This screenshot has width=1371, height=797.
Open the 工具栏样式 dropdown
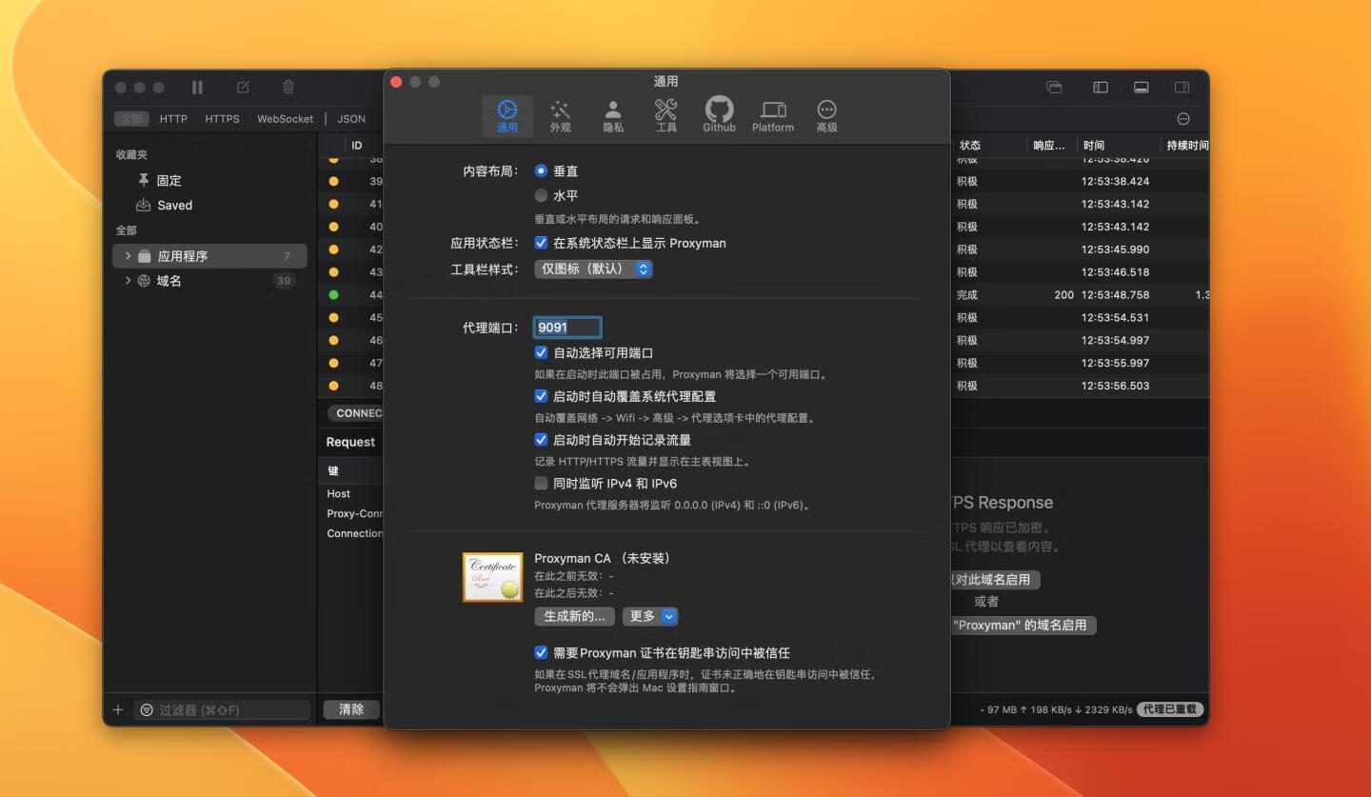click(593, 269)
